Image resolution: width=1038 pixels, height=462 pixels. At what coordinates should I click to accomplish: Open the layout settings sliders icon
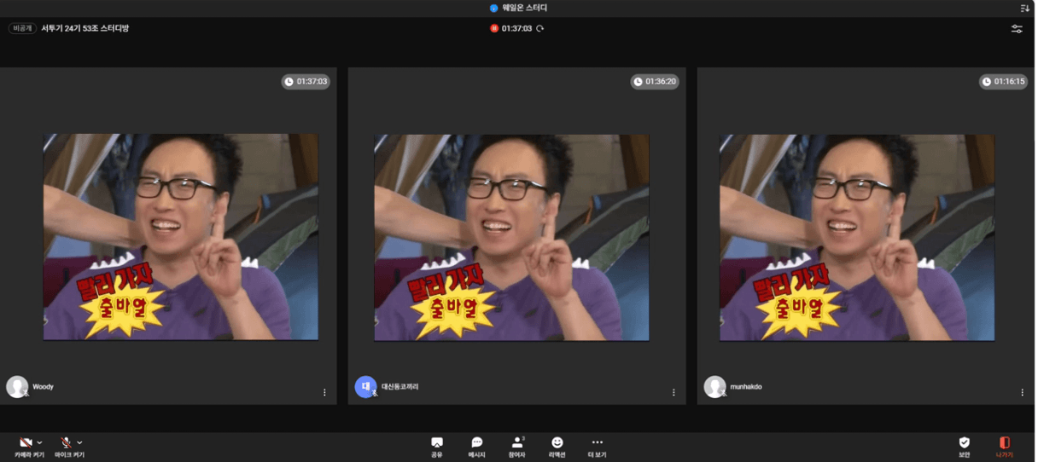(1017, 29)
